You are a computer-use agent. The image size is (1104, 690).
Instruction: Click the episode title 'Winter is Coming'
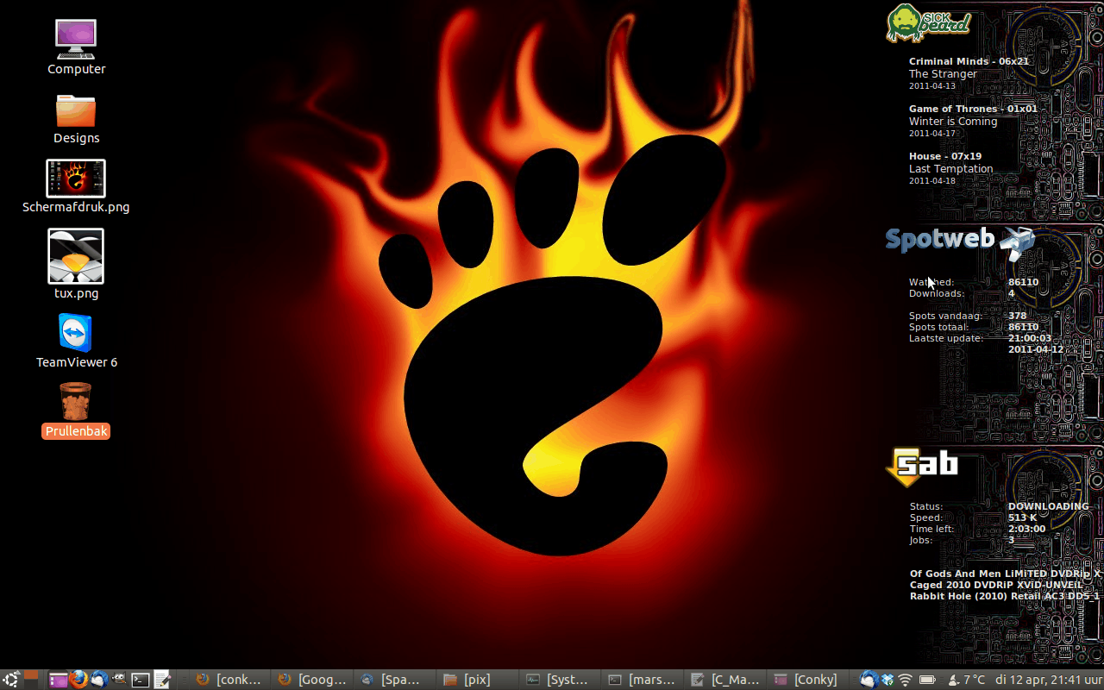pyautogui.click(x=953, y=122)
